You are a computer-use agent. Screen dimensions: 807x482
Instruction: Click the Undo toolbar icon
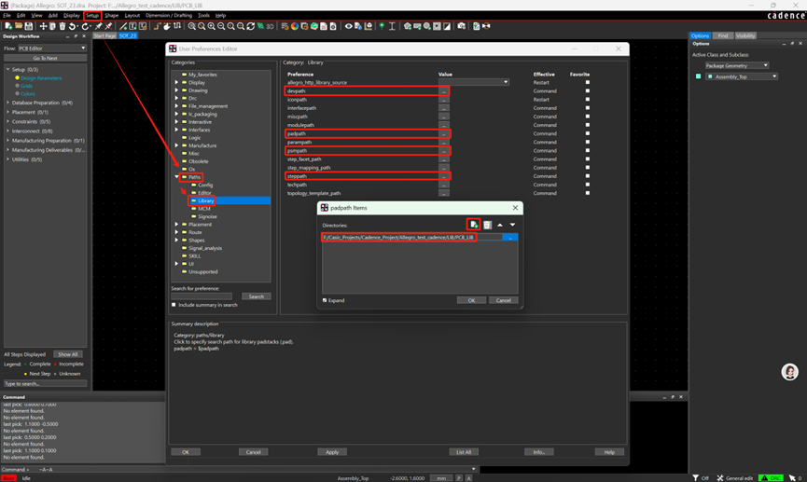(x=73, y=26)
